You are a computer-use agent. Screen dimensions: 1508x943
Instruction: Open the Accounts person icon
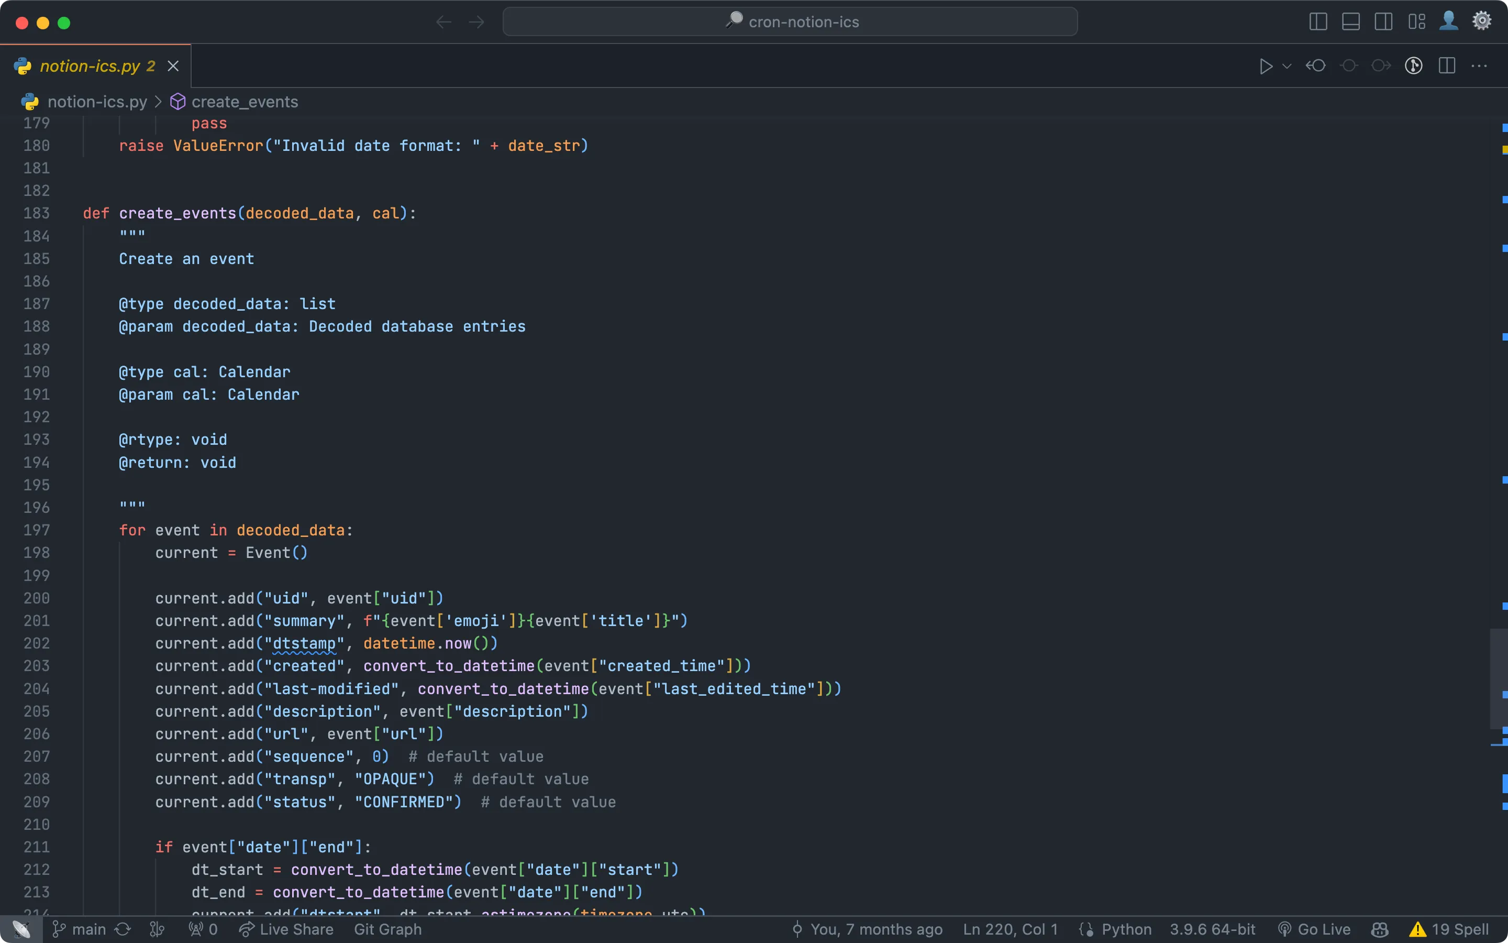click(1449, 20)
